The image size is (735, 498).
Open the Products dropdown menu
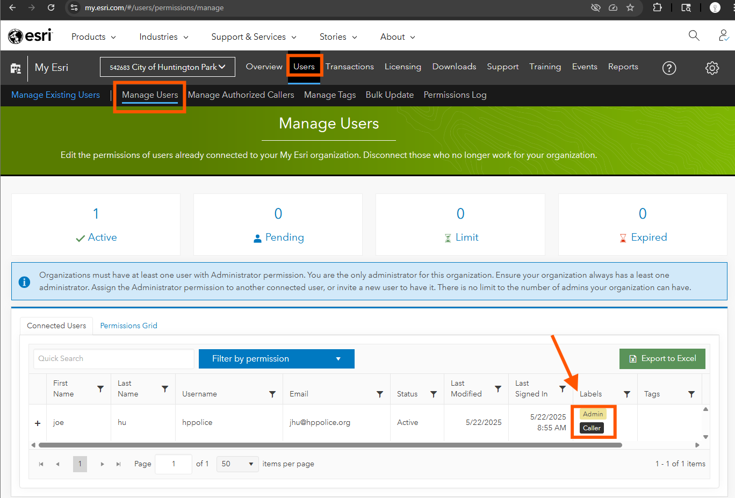(x=93, y=37)
